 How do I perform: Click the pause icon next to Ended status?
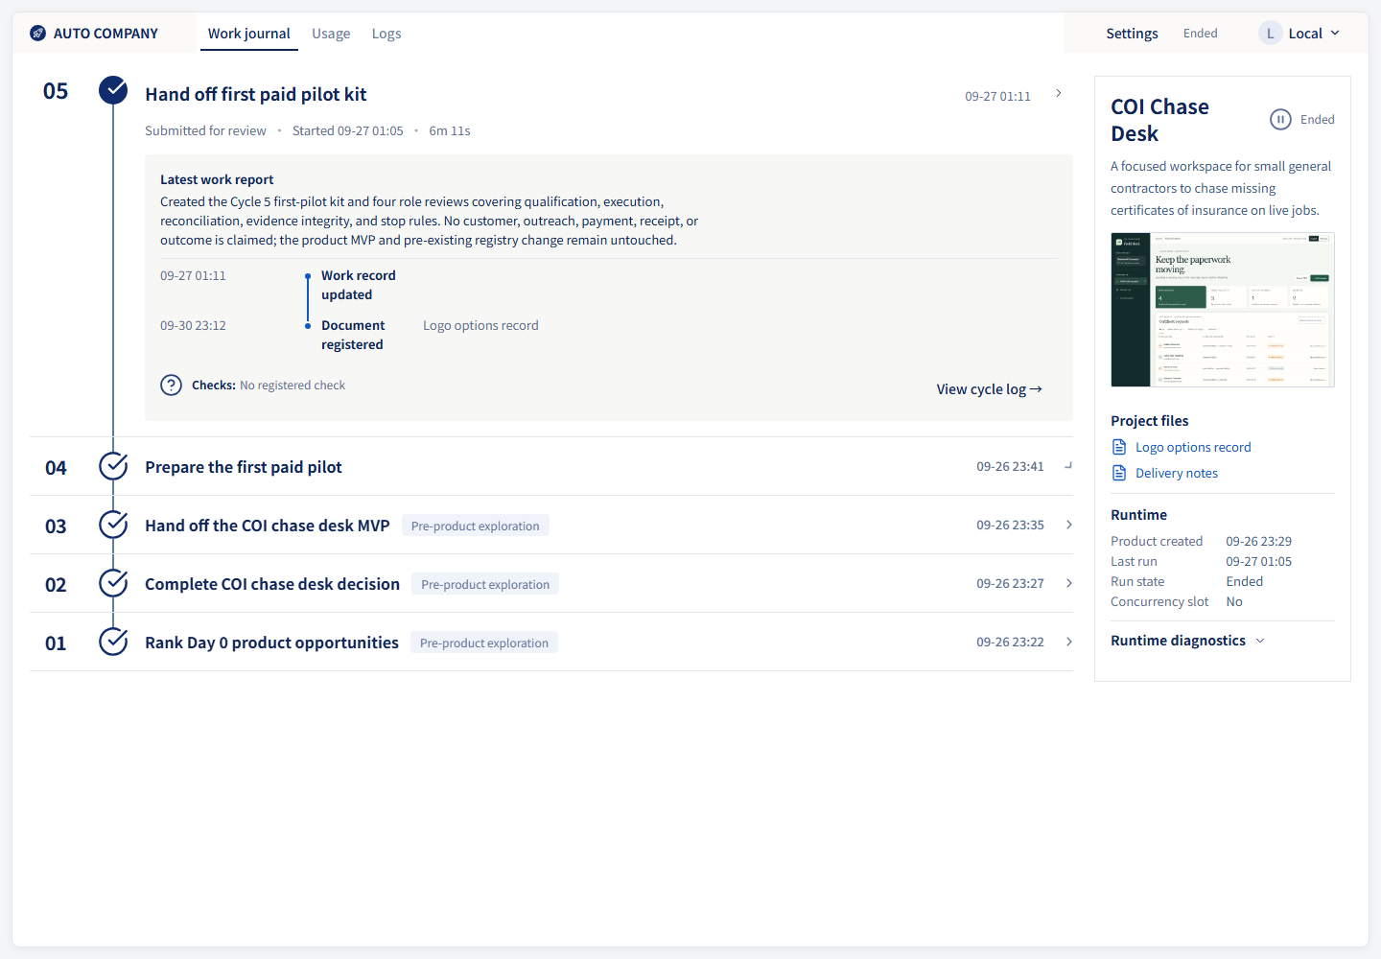coord(1280,119)
